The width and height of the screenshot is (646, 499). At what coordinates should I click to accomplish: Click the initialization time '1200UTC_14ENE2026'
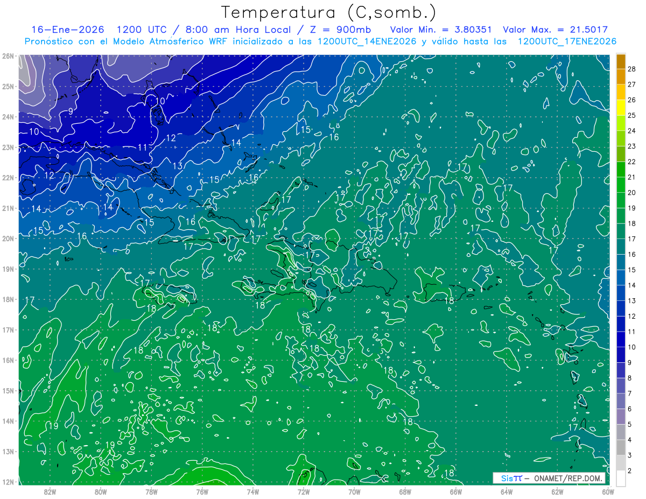tap(367, 41)
